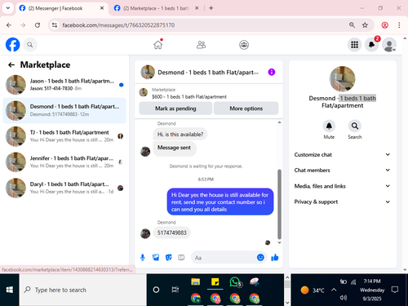The width and height of the screenshot is (408, 306).
Task: Close the Messenger | Facebook tab
Action: pos(102,8)
